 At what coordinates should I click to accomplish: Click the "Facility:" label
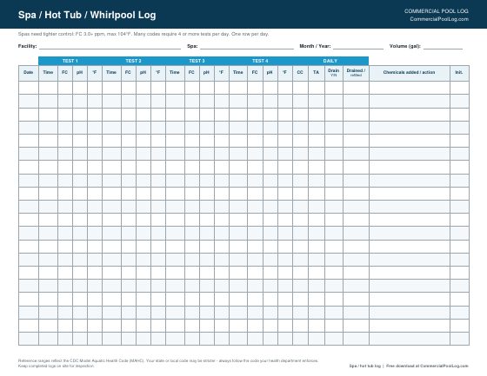pos(27,46)
